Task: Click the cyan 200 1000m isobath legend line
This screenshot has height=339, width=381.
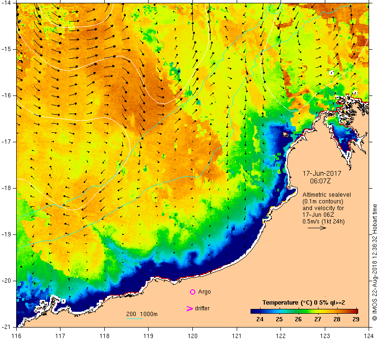Action: click(x=134, y=318)
